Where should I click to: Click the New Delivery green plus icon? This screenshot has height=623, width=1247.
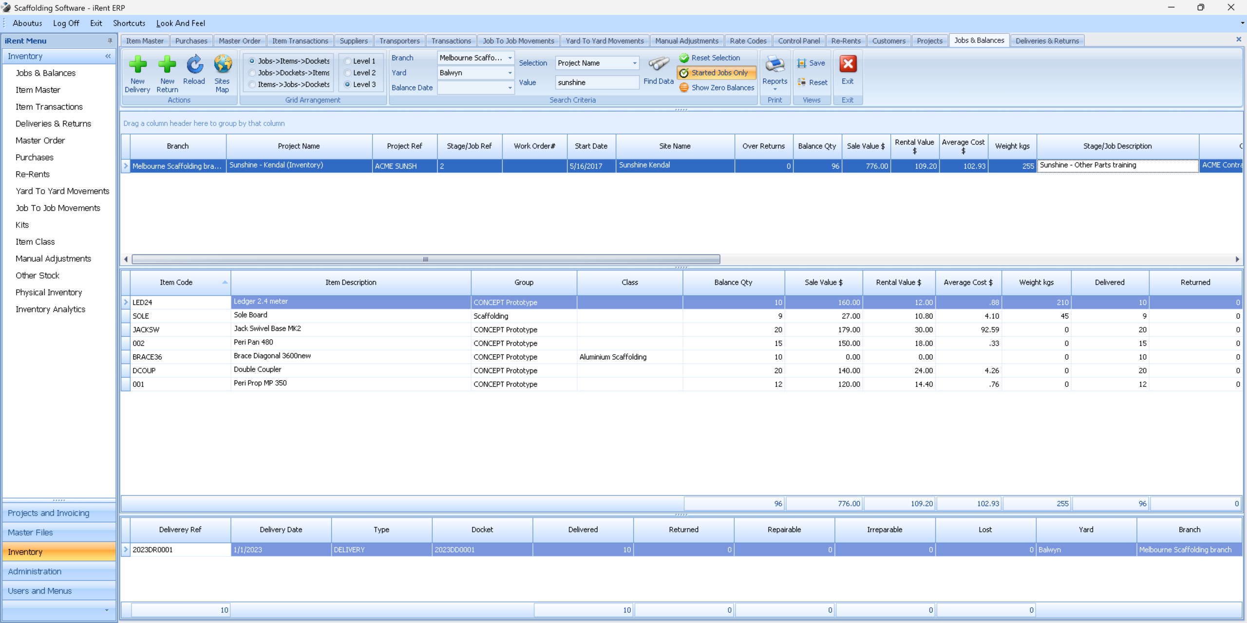pos(137,65)
